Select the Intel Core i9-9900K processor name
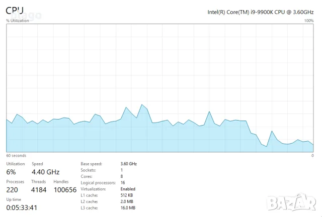Viewport: 322px width, 217px height. click(x=261, y=12)
